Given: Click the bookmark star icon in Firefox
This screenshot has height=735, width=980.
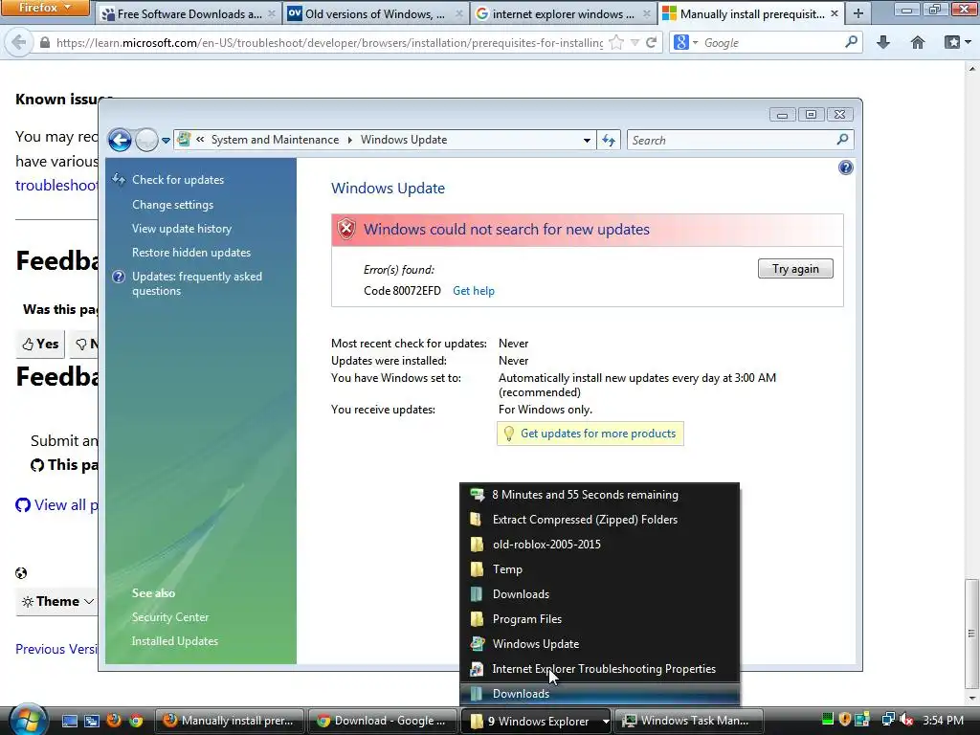Looking at the screenshot, I should (616, 42).
